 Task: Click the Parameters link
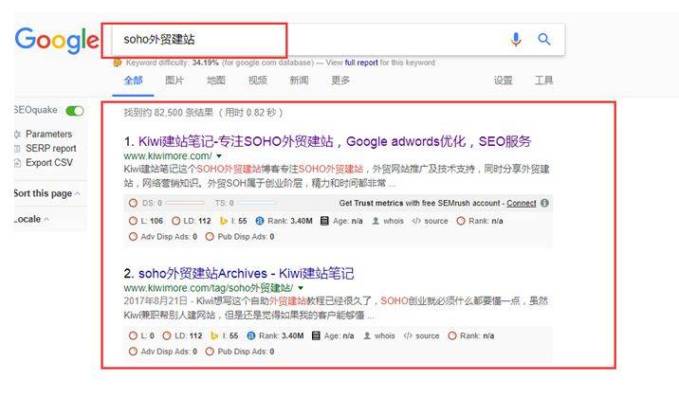(x=48, y=135)
